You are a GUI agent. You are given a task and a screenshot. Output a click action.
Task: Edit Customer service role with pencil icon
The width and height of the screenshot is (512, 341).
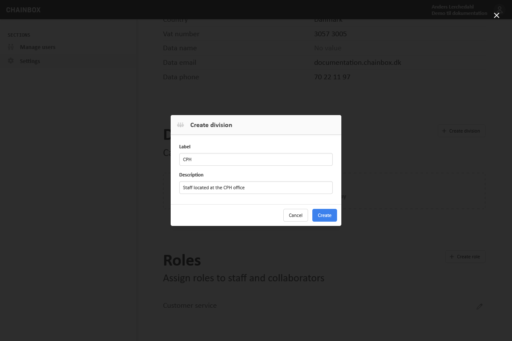(x=480, y=306)
